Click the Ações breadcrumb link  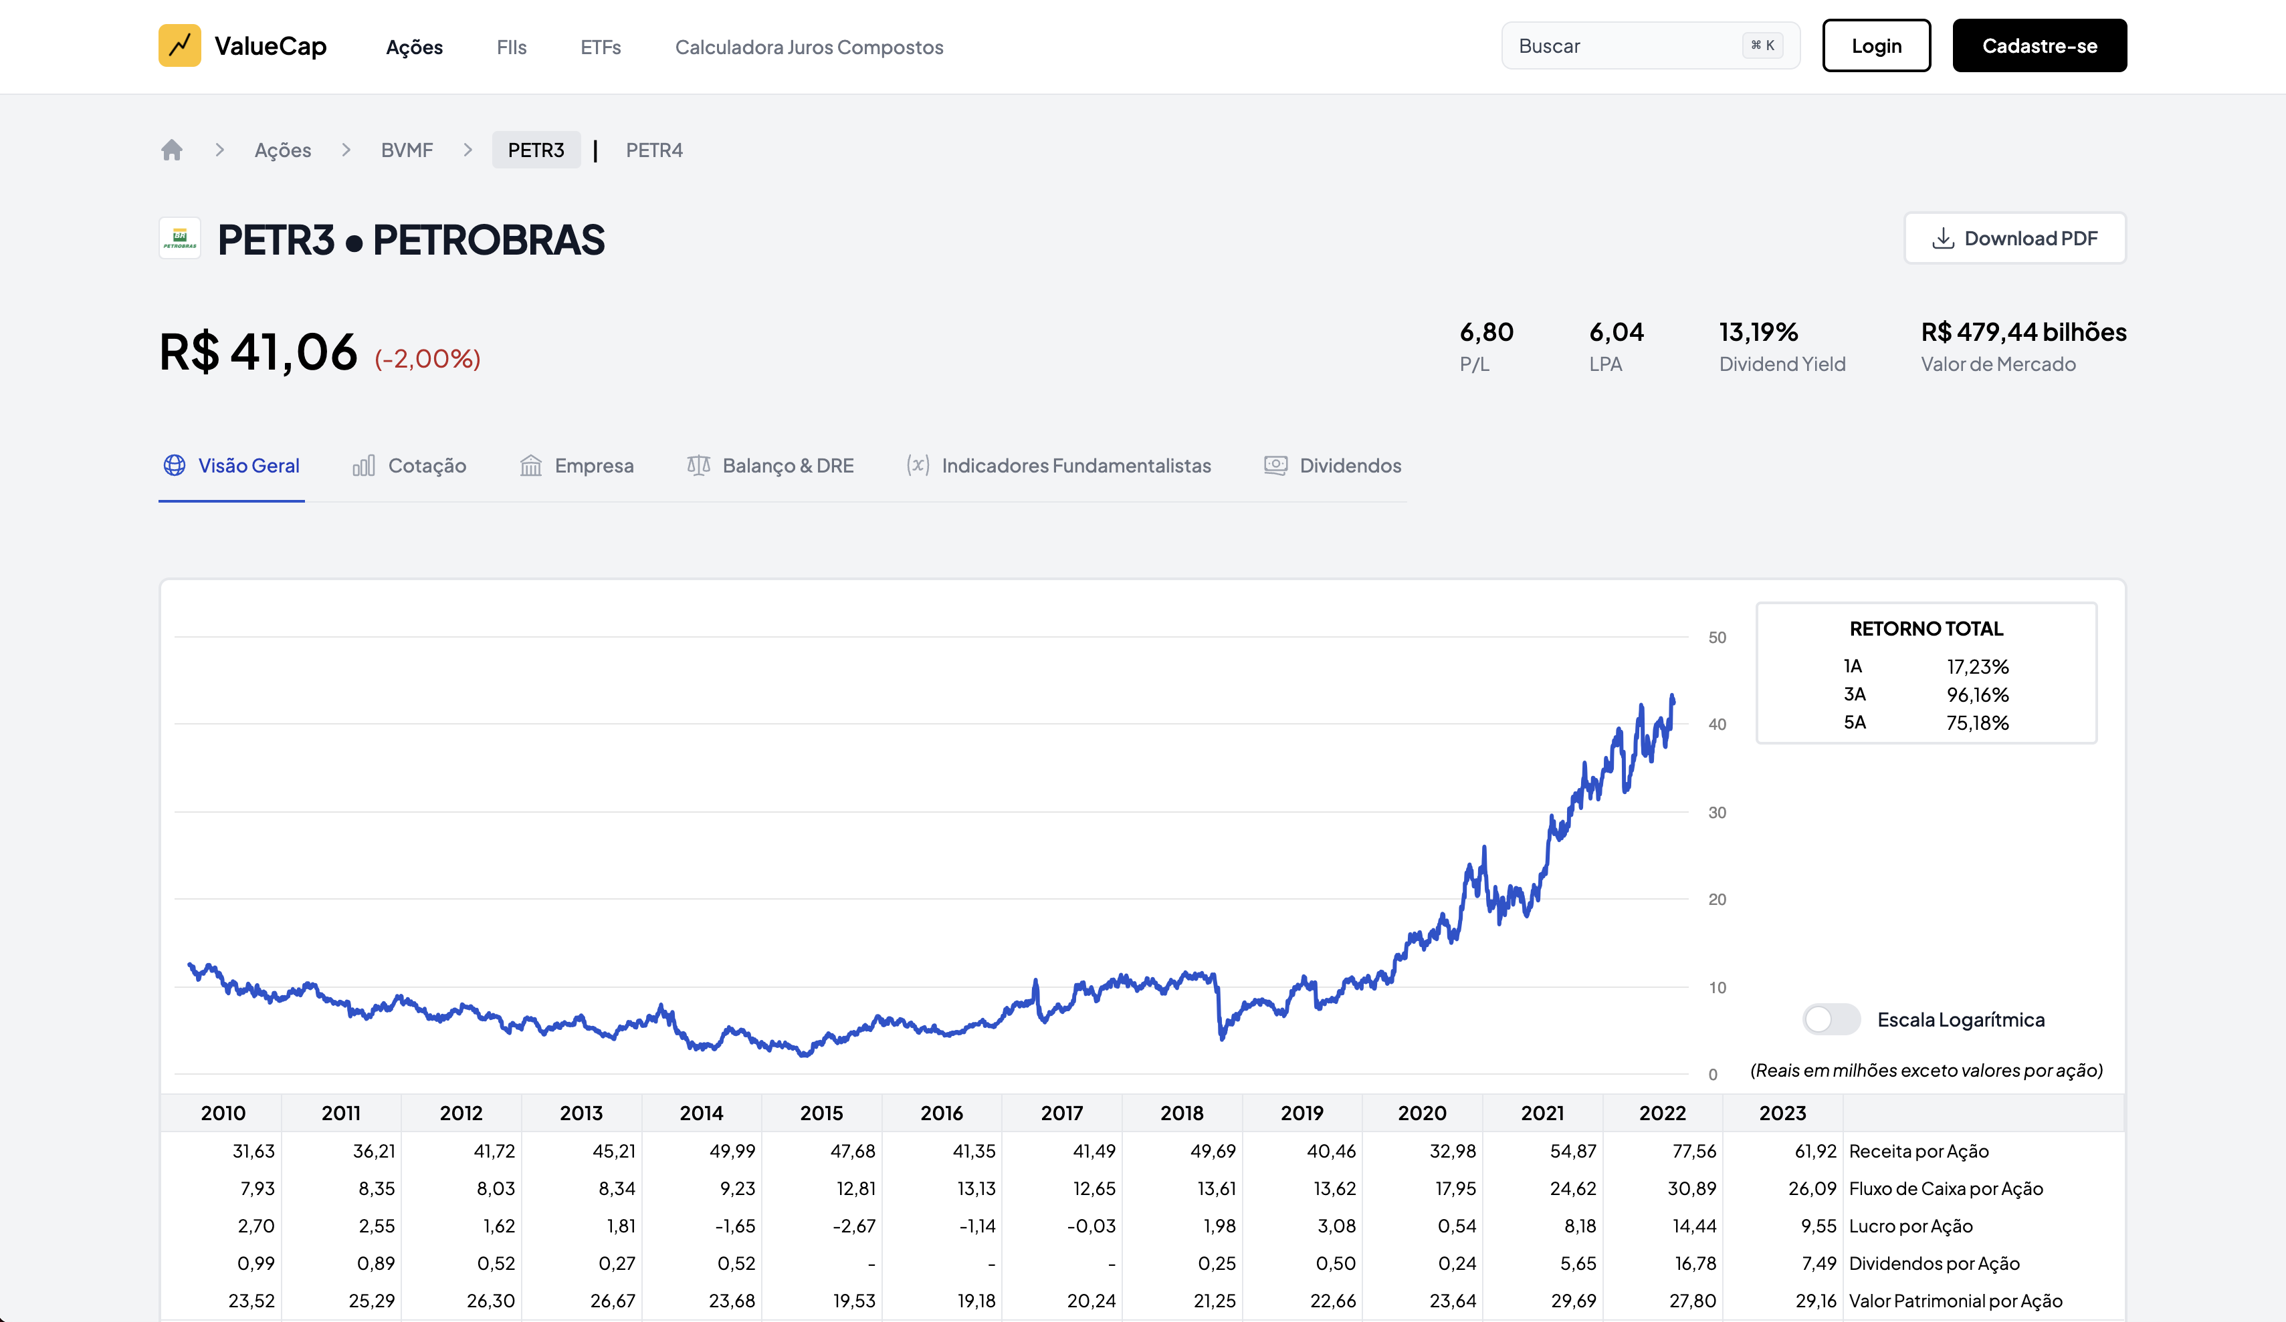[x=283, y=150]
